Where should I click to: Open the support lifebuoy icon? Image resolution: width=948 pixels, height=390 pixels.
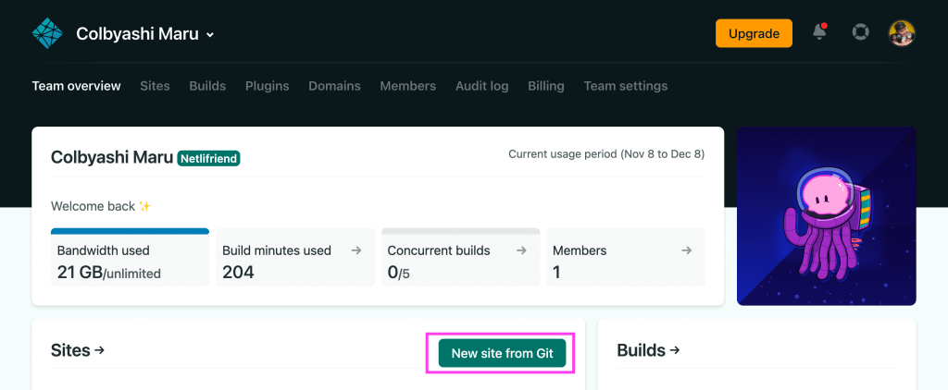point(861,32)
